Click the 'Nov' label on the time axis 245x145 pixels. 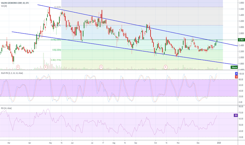click(178, 143)
